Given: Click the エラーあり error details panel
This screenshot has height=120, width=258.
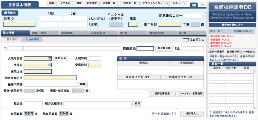Looking at the screenshot, I should pyautogui.click(x=233, y=31).
